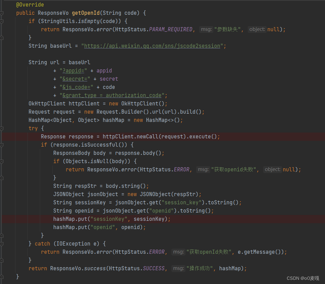325x284 pixels.
Task: Click the msg: "操作成功" inlay hint
Action: tap(178, 268)
